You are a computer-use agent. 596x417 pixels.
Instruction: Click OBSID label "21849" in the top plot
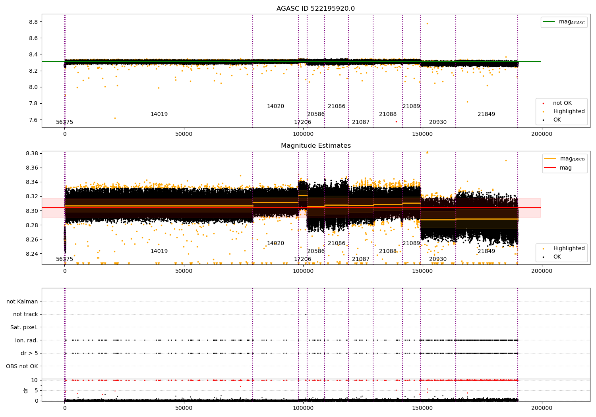486,114
